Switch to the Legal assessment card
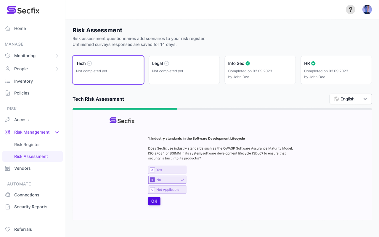Image resolution: width=379 pixels, height=237 pixels. pyautogui.click(x=184, y=70)
